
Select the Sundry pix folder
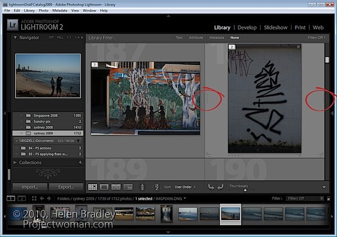(48, 121)
